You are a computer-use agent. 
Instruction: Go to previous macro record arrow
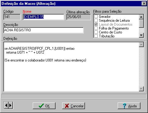point(6,105)
